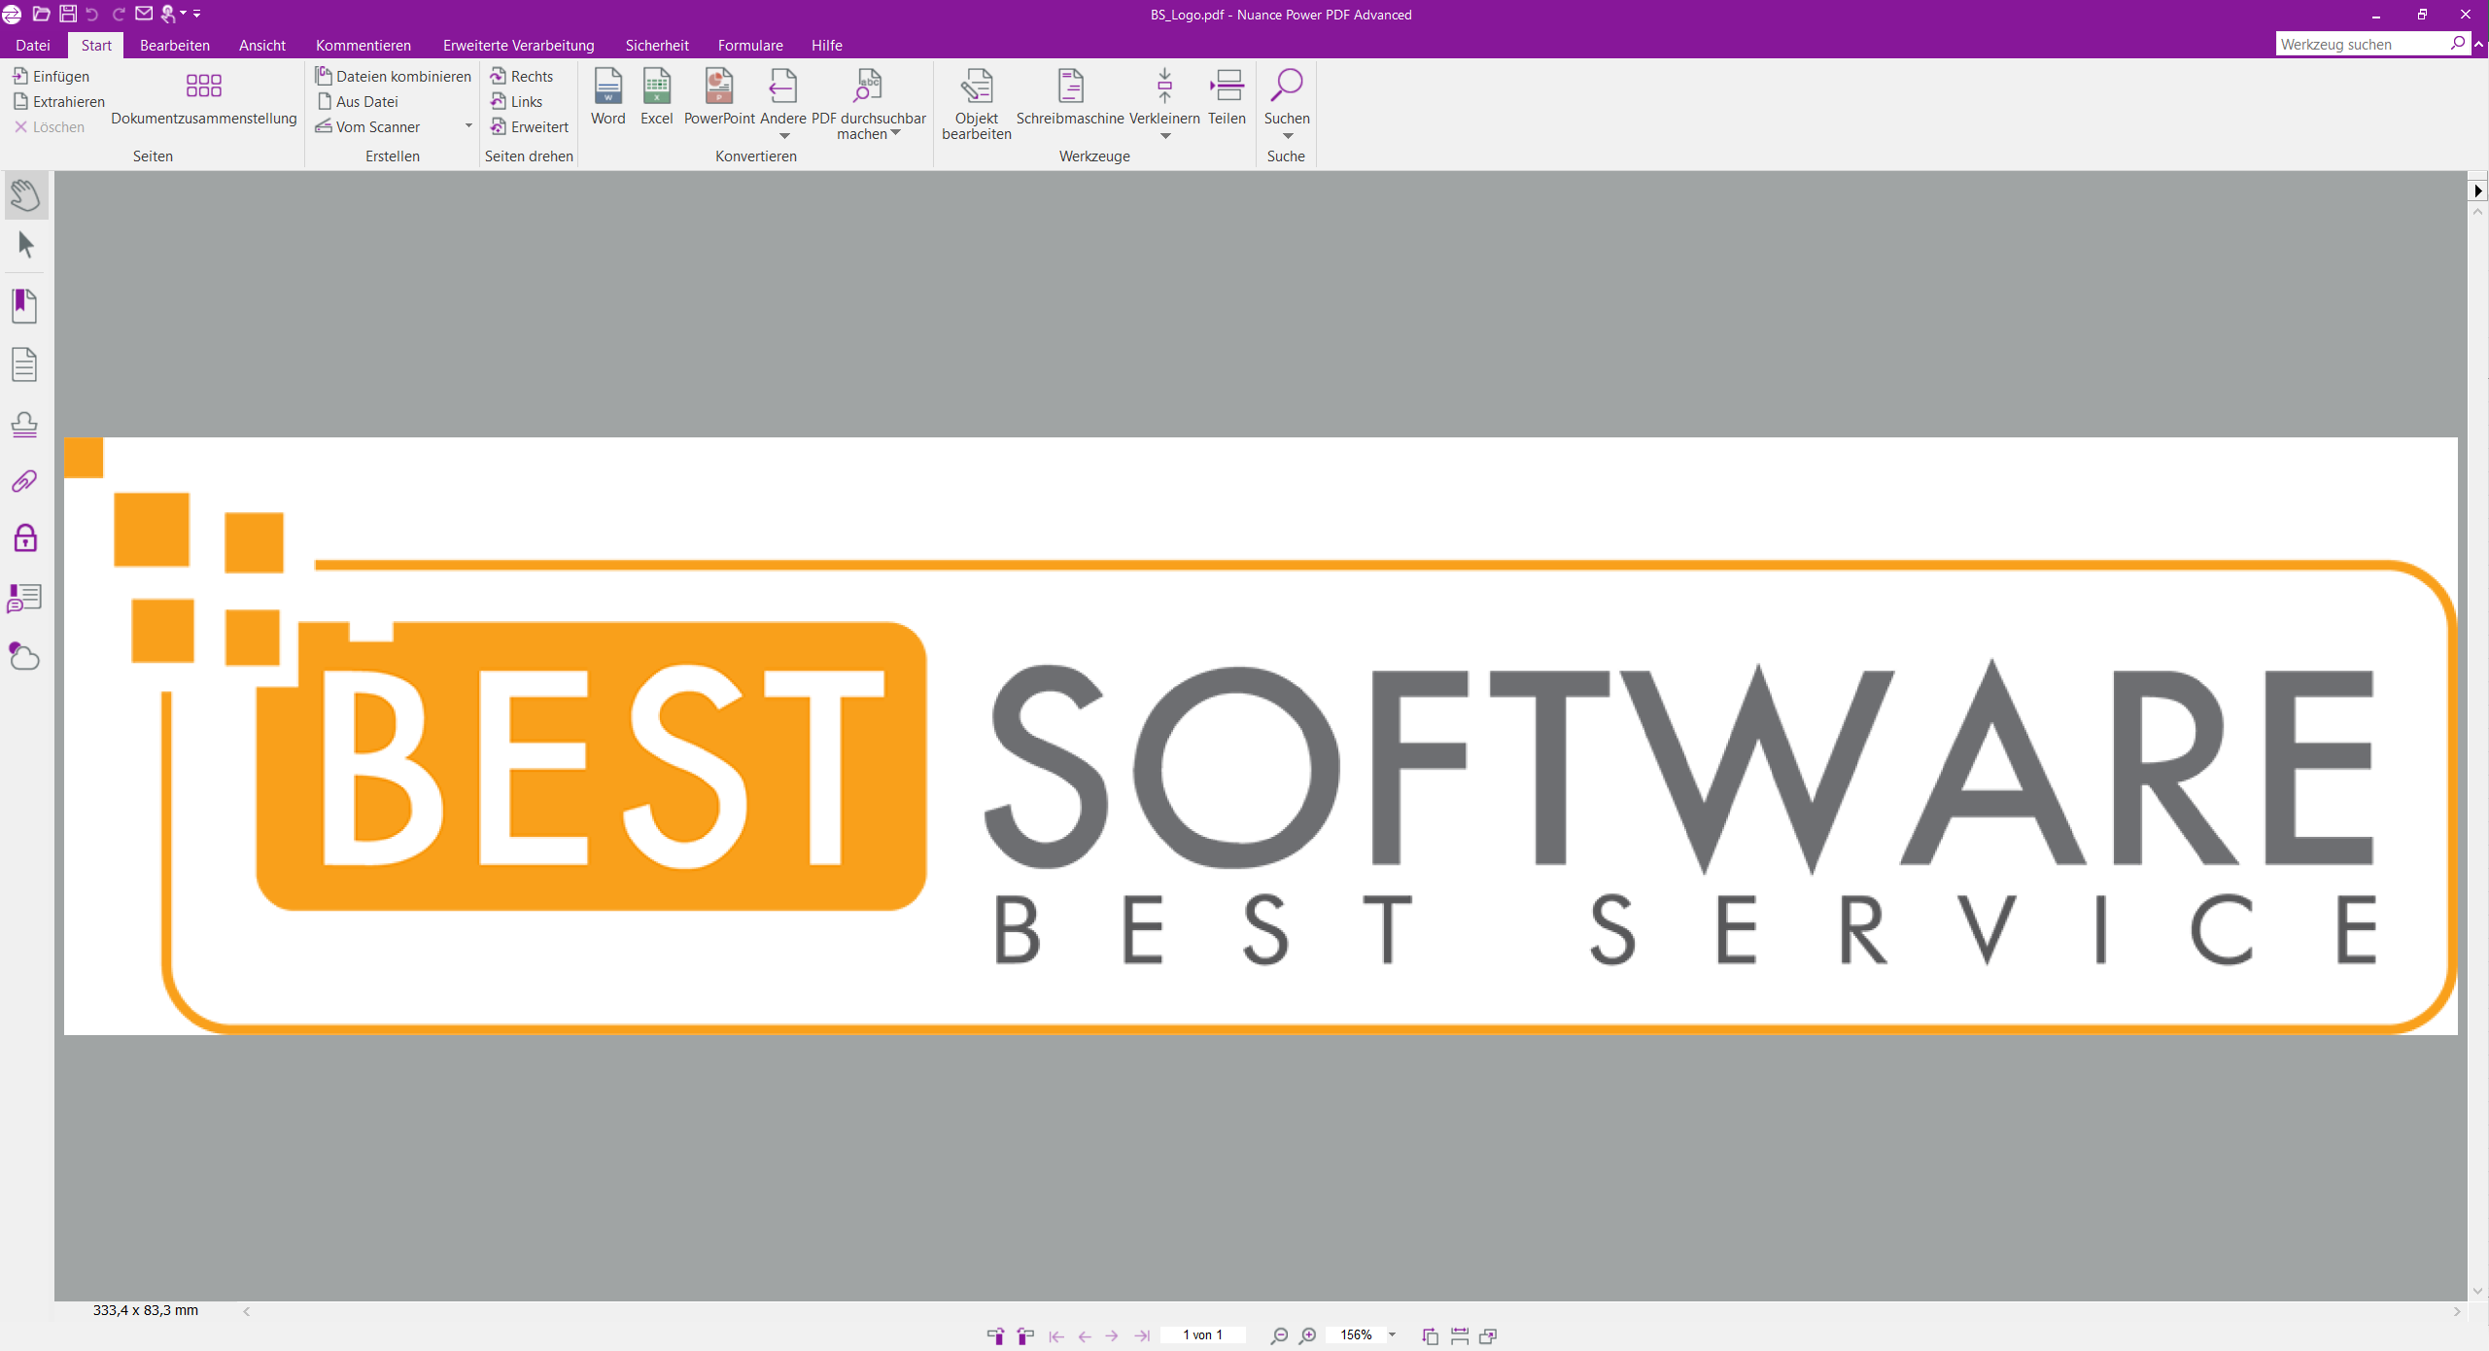Click the zoom in magnifier

click(1308, 1335)
